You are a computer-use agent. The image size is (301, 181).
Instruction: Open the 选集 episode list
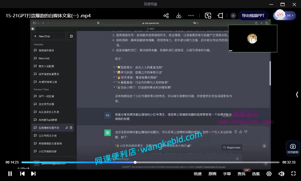coord(256,174)
